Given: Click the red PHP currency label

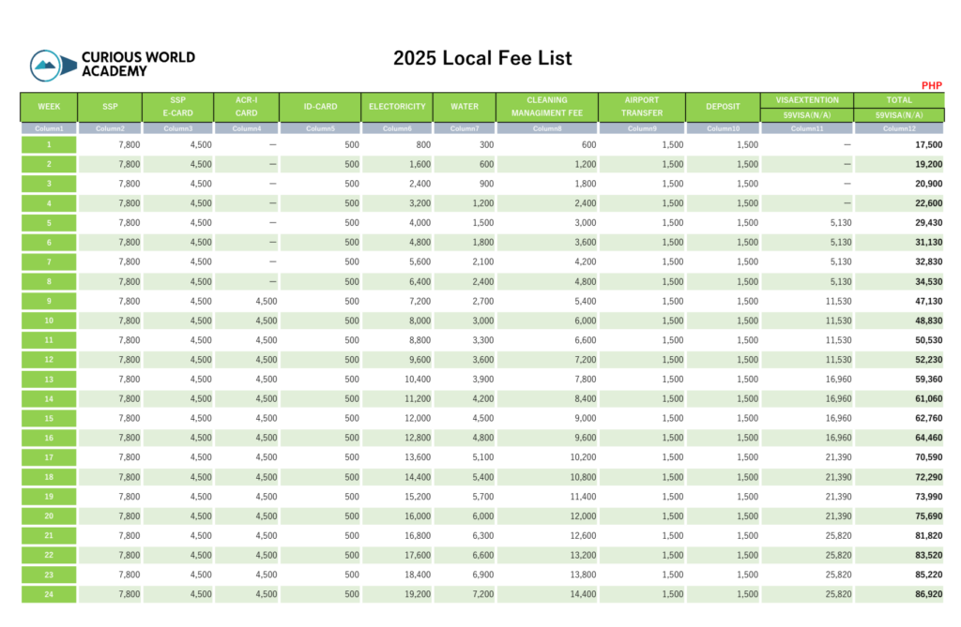Looking at the screenshot, I should [931, 85].
